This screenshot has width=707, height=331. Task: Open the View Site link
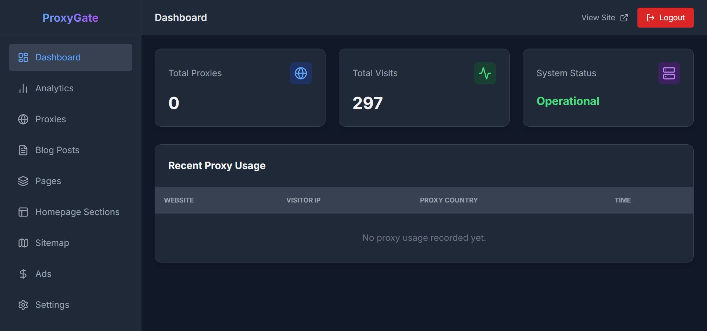[x=604, y=18]
